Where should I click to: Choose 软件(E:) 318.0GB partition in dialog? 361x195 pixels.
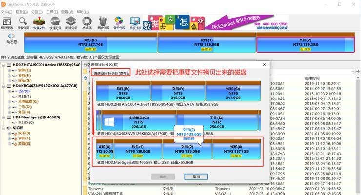coord(123,91)
